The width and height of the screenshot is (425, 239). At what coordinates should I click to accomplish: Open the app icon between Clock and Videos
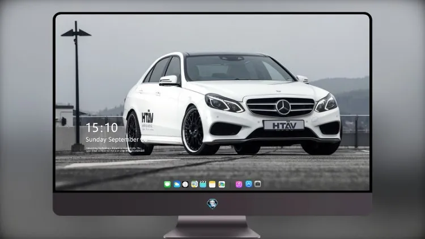(194, 184)
